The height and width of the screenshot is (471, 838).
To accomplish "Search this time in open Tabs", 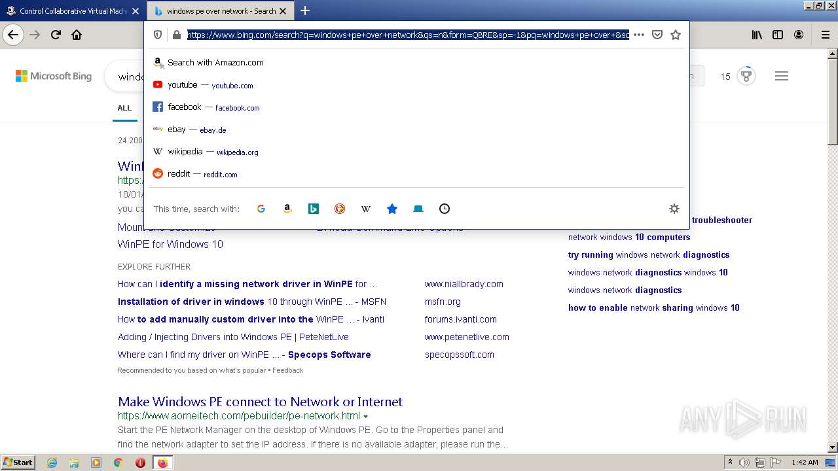I will [x=418, y=209].
